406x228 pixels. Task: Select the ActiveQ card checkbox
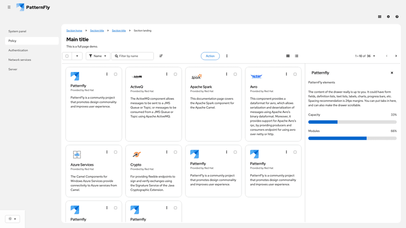pos(175,74)
